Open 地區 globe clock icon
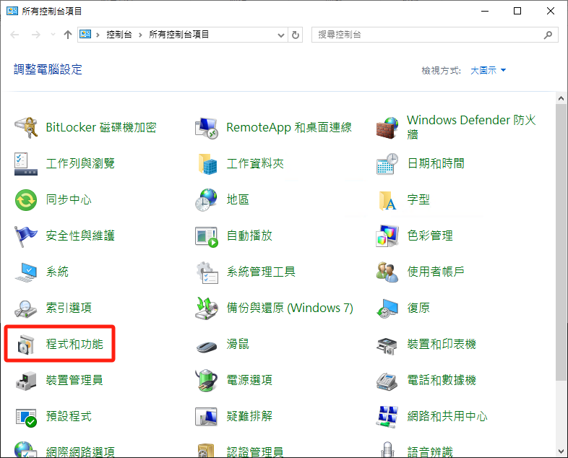568x458 pixels. point(206,199)
